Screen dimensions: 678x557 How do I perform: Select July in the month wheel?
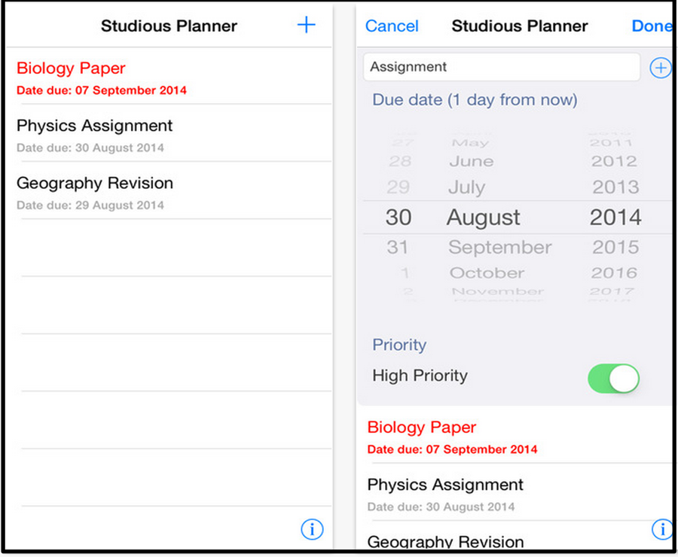coord(467,187)
